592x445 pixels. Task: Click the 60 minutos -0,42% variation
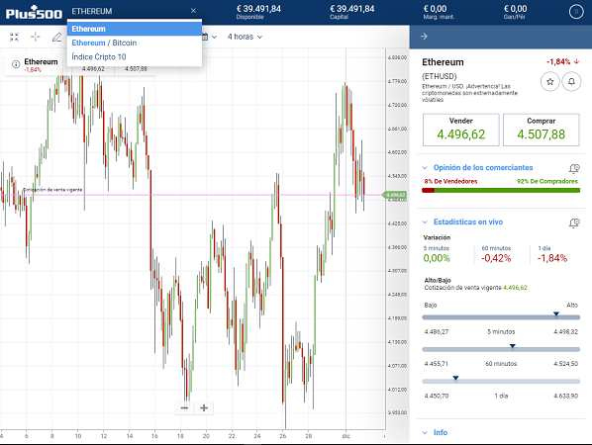[496, 254]
